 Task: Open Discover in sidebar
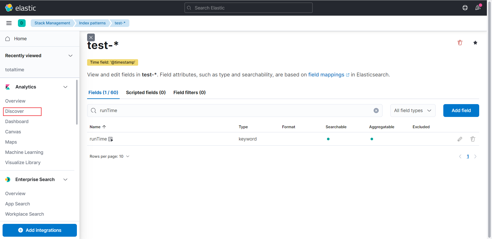click(x=15, y=111)
